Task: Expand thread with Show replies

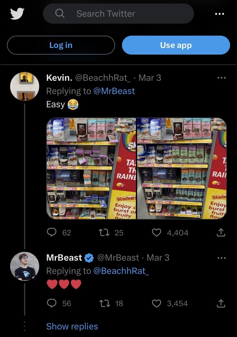Action: pyautogui.click(x=72, y=326)
